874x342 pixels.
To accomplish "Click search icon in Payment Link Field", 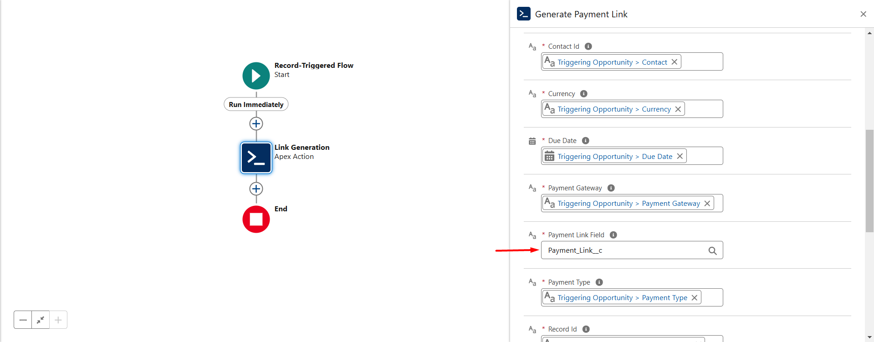I will (x=712, y=251).
